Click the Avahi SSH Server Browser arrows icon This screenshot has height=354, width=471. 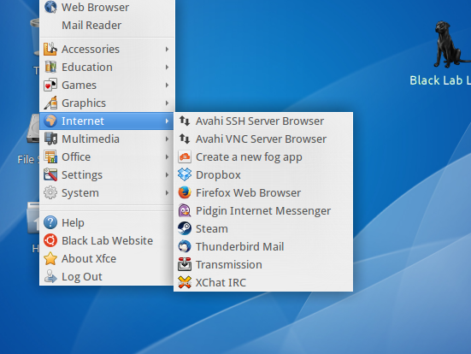(185, 121)
